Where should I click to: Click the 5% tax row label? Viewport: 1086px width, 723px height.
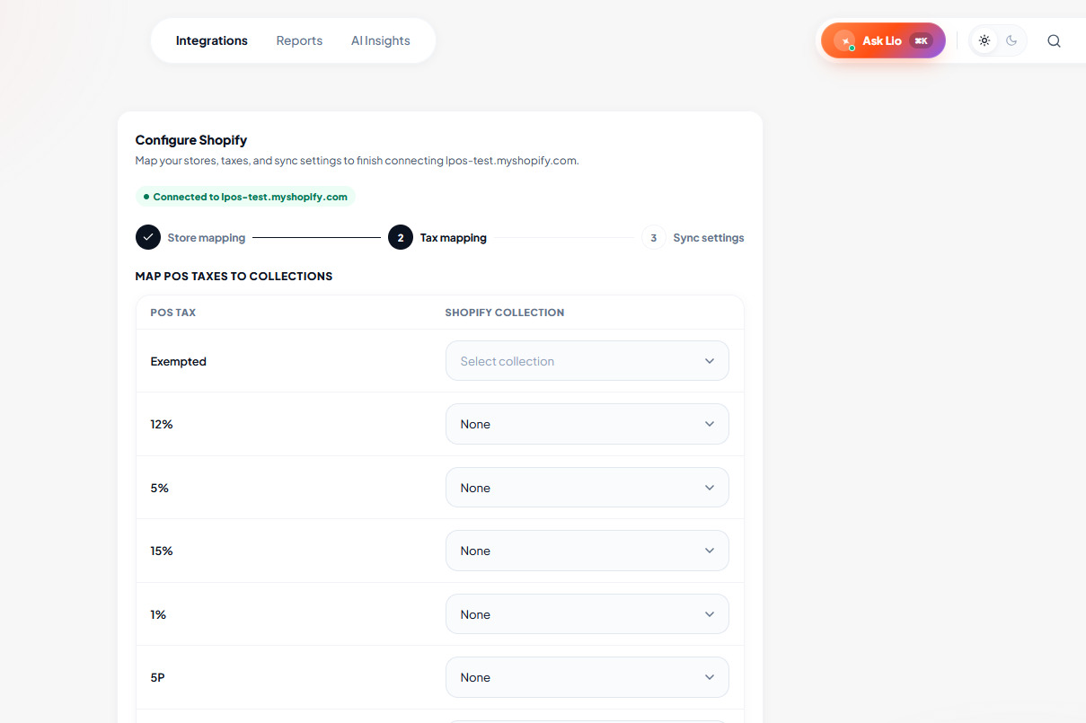160,488
